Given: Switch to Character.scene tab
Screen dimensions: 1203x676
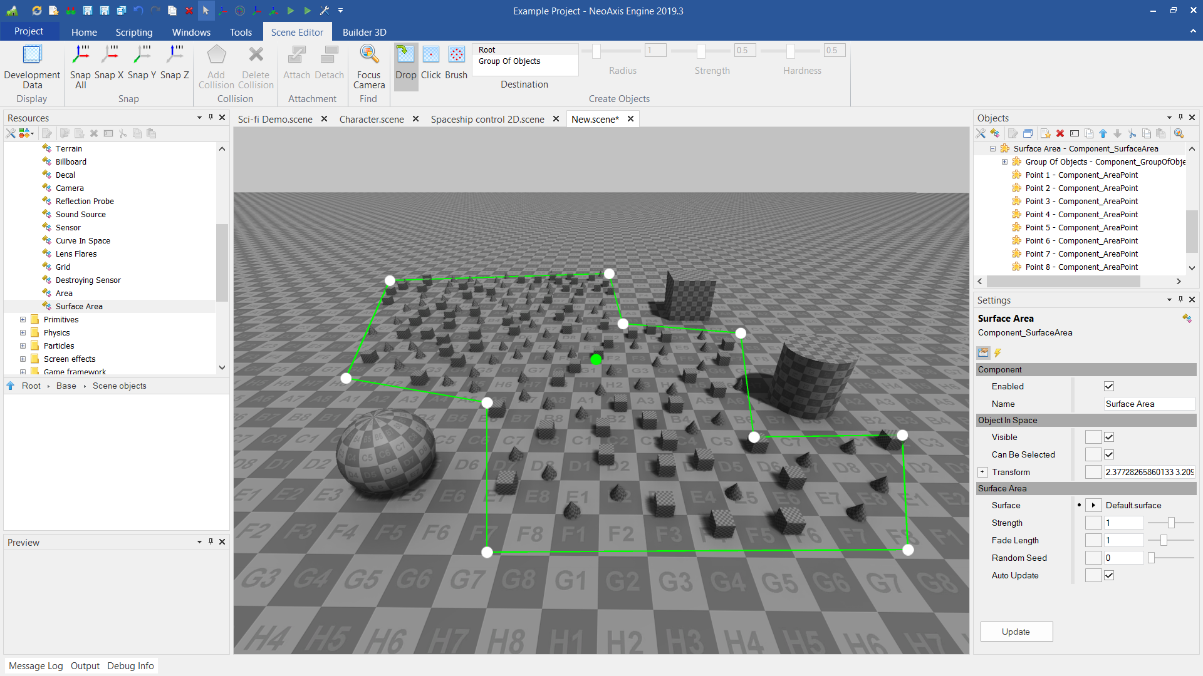Looking at the screenshot, I should point(372,119).
